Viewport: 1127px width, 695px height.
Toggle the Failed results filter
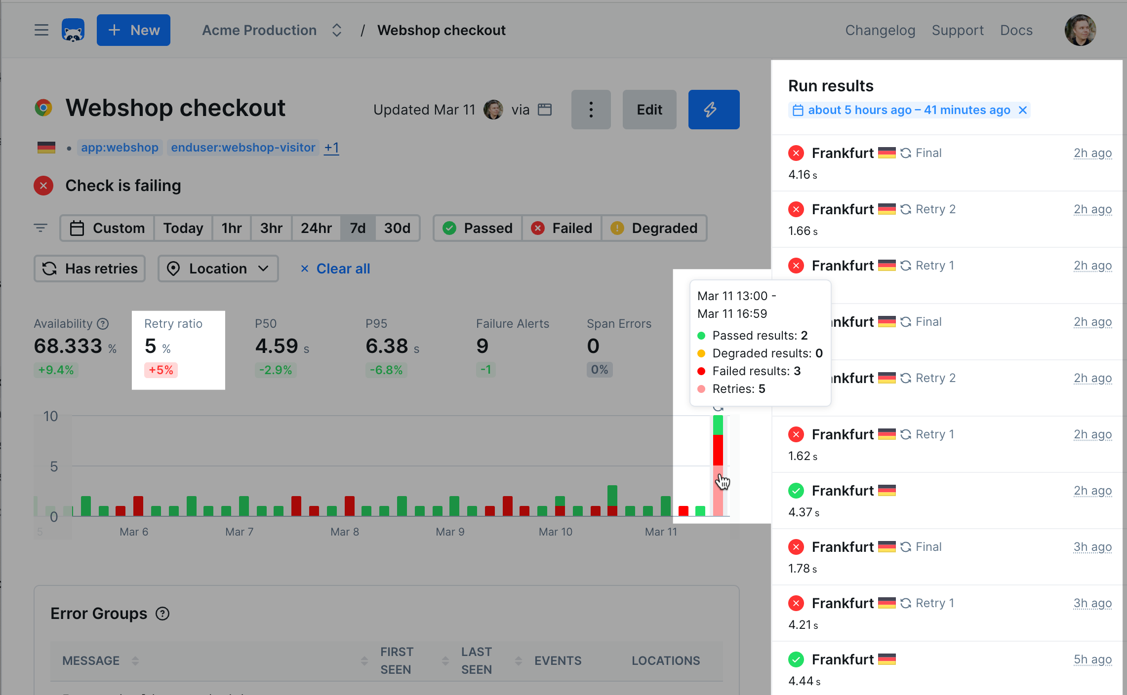pos(562,228)
